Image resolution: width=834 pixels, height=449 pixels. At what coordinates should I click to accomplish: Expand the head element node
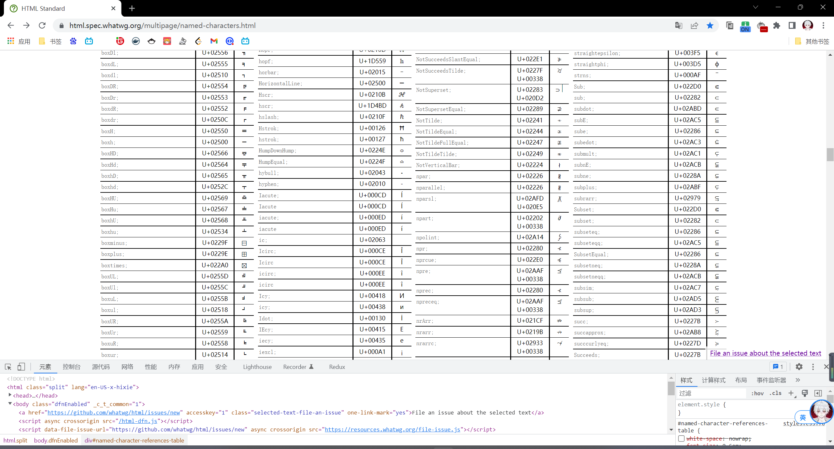[x=10, y=395]
